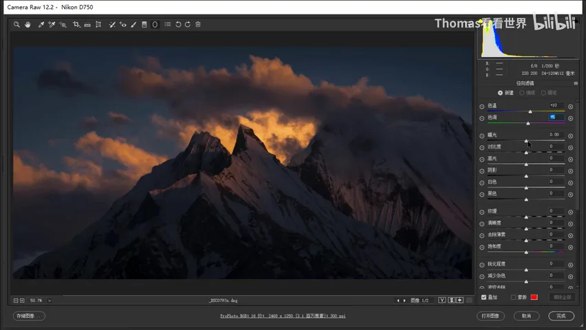586x330 pixels.
Task: Click the 纹理 texture slider handle
Action: click(526, 217)
